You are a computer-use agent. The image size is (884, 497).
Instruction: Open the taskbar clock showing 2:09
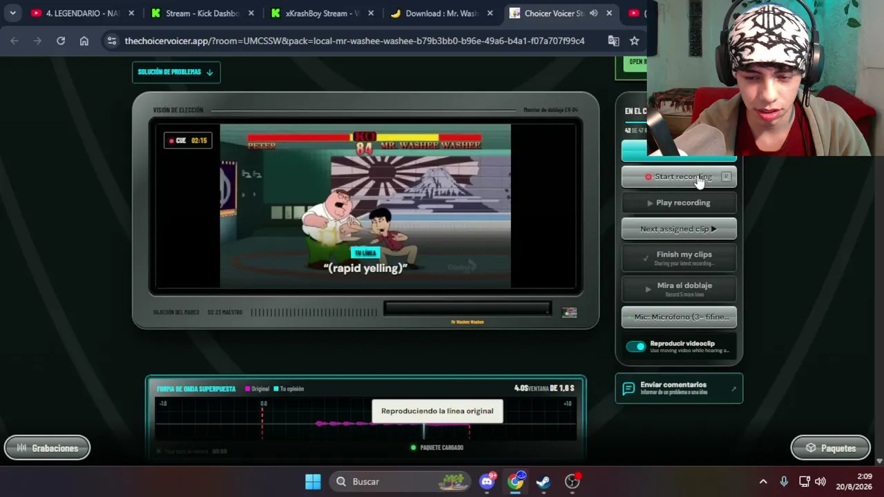click(854, 481)
